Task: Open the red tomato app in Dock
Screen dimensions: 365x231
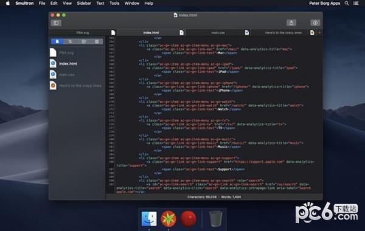Action: (188, 219)
